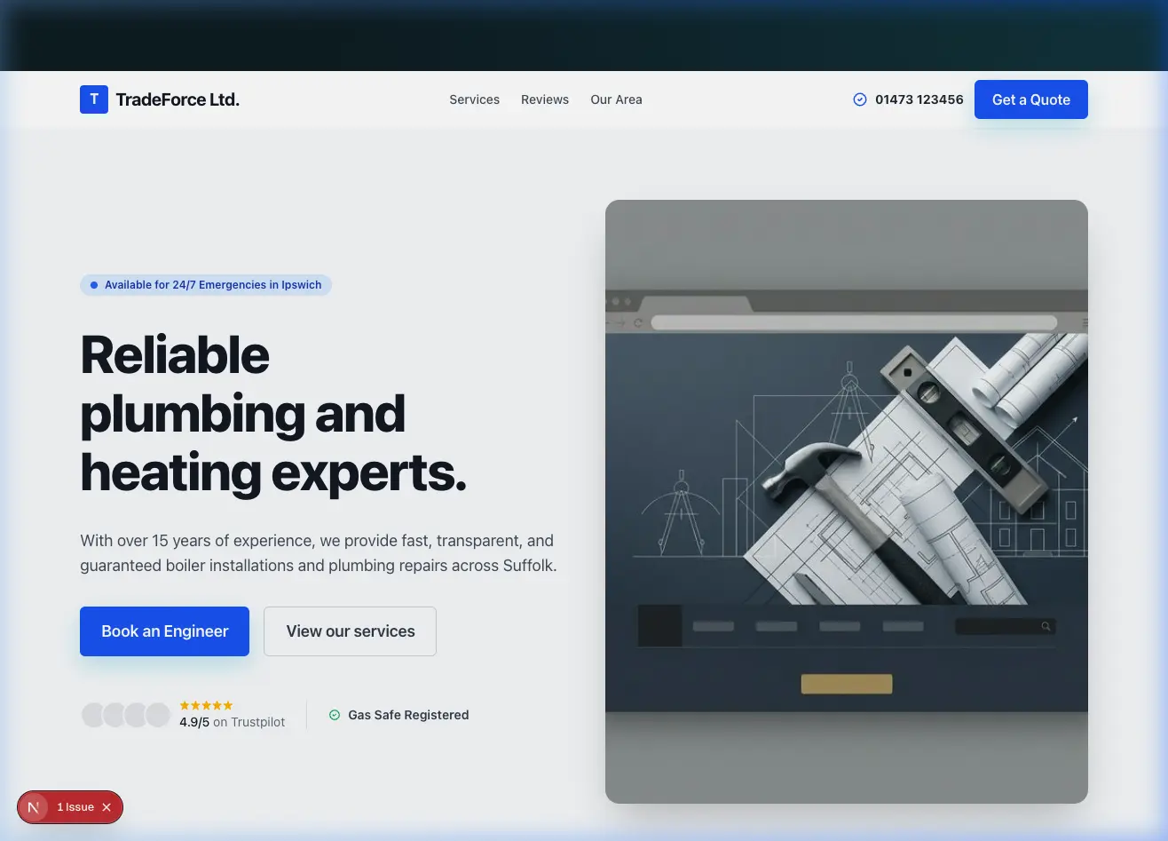Image resolution: width=1168 pixels, height=841 pixels.
Task: Select Our Area in the navigation
Action: [616, 99]
